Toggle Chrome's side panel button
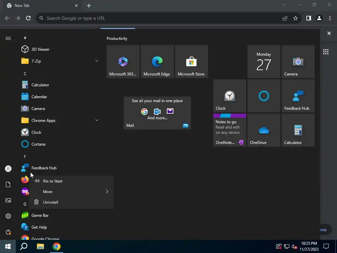Viewport: 337px width, 253px height. click(309, 18)
